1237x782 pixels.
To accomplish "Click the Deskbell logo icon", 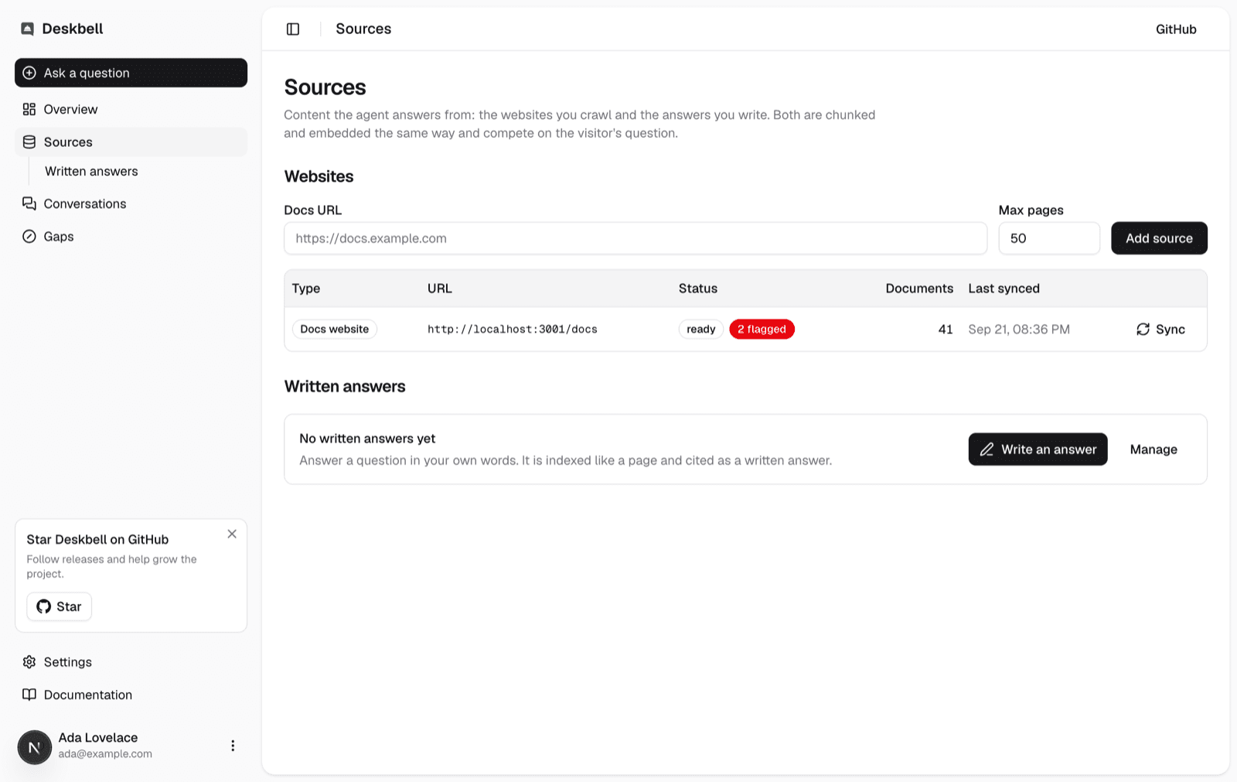I will pyautogui.click(x=28, y=29).
